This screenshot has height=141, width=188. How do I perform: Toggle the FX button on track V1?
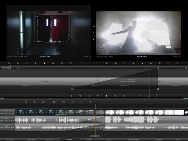point(4,114)
